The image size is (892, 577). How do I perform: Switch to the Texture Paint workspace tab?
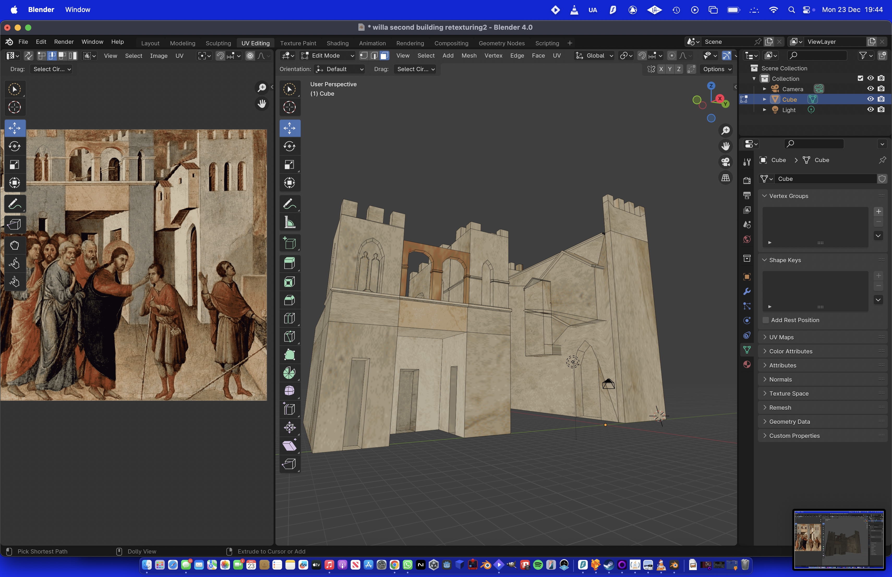click(298, 43)
